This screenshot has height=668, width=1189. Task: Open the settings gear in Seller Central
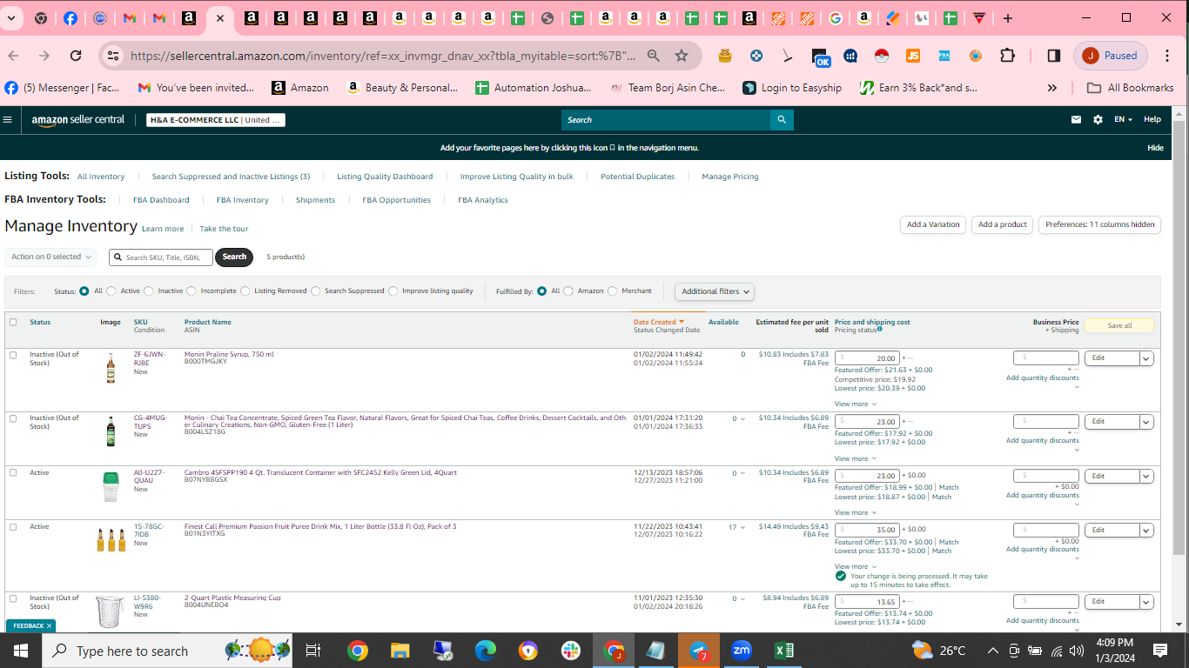(x=1098, y=120)
